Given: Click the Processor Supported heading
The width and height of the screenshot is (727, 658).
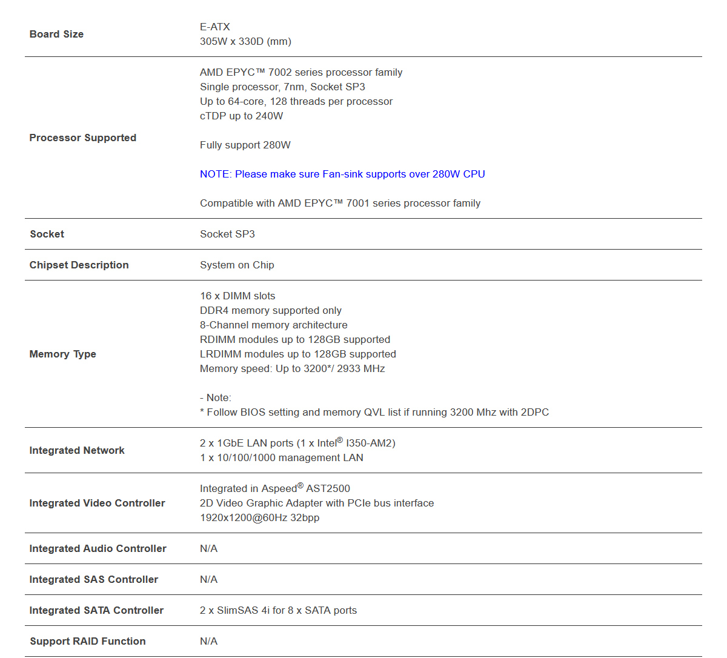Looking at the screenshot, I should click(x=82, y=138).
